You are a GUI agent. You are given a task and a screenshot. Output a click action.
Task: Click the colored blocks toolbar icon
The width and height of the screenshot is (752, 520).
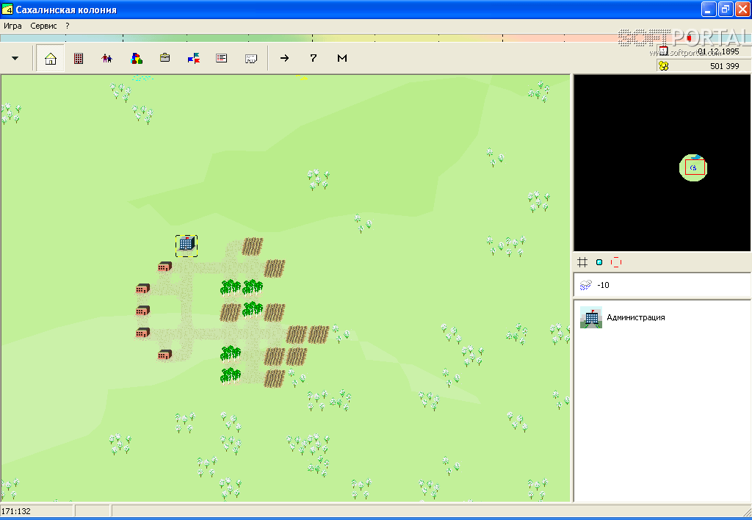[136, 58]
